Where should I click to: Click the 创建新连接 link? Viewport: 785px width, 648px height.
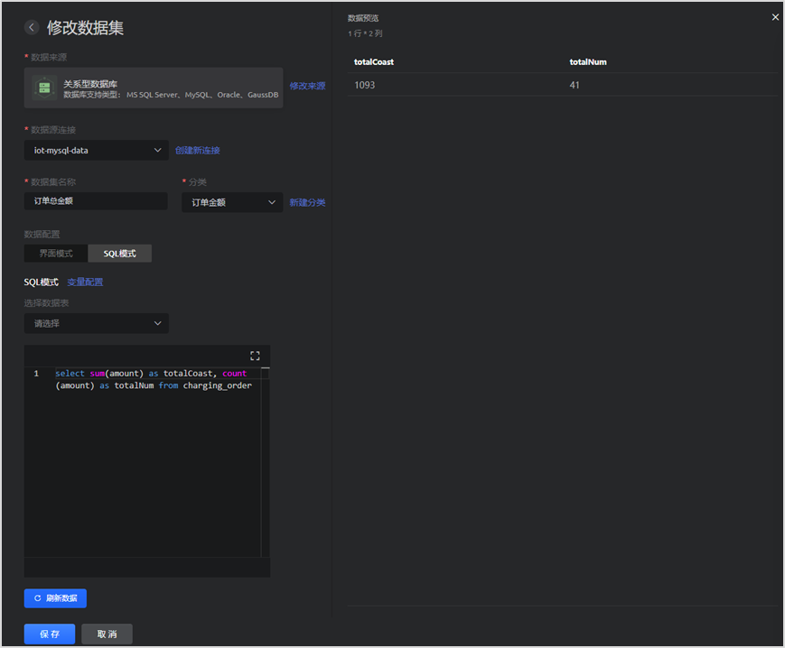click(198, 151)
